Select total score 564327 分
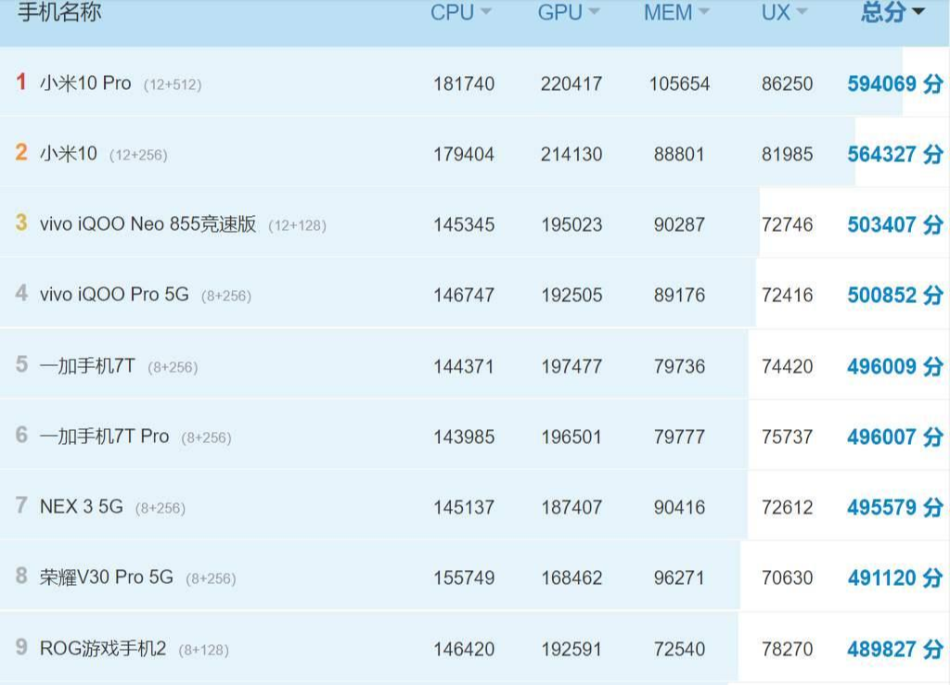Image resolution: width=950 pixels, height=685 pixels. [x=895, y=154]
